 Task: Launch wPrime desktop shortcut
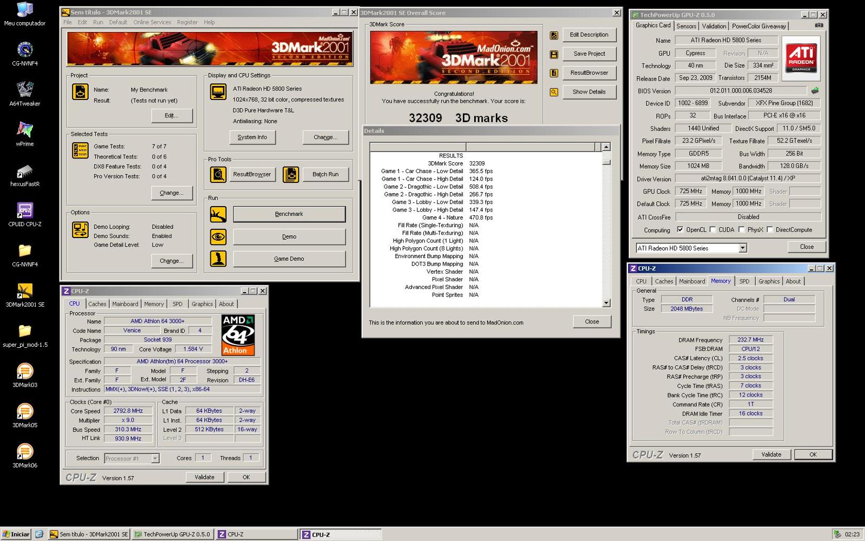click(25, 134)
